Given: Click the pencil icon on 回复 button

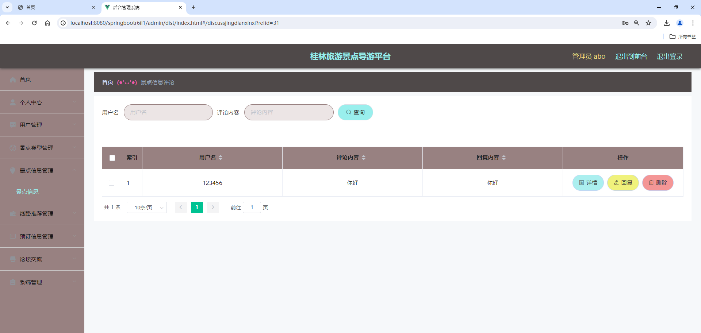Looking at the screenshot, I should (x=616, y=183).
